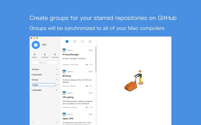Click the refresh icon at sidebar bottom
The image size is (201, 125).
click(x=57, y=122)
